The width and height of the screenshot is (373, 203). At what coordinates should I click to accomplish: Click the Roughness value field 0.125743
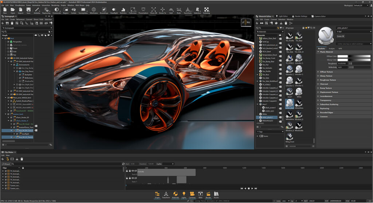point(342,64)
